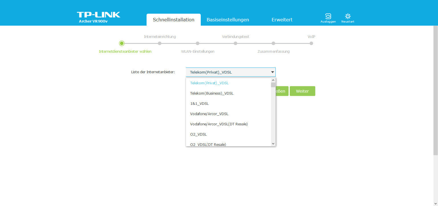This screenshot has width=438, height=206.
Task: Click the page's vertical scrollbar thumb
Action: click(435, 90)
